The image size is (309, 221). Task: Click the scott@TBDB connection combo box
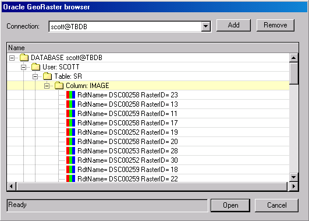pos(130,27)
